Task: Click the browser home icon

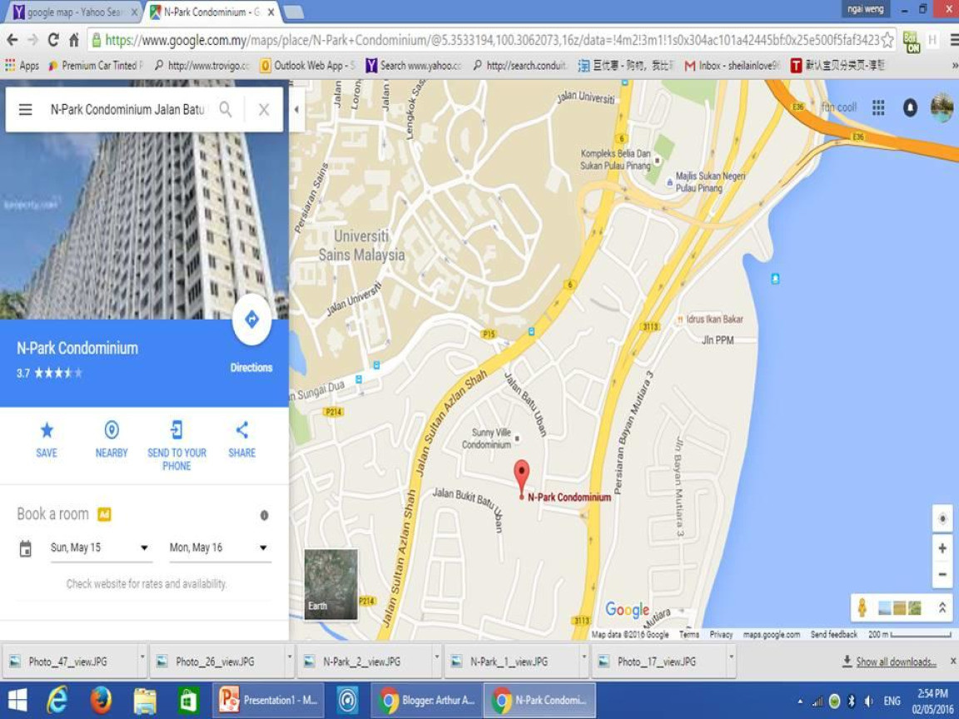Action: coord(74,40)
